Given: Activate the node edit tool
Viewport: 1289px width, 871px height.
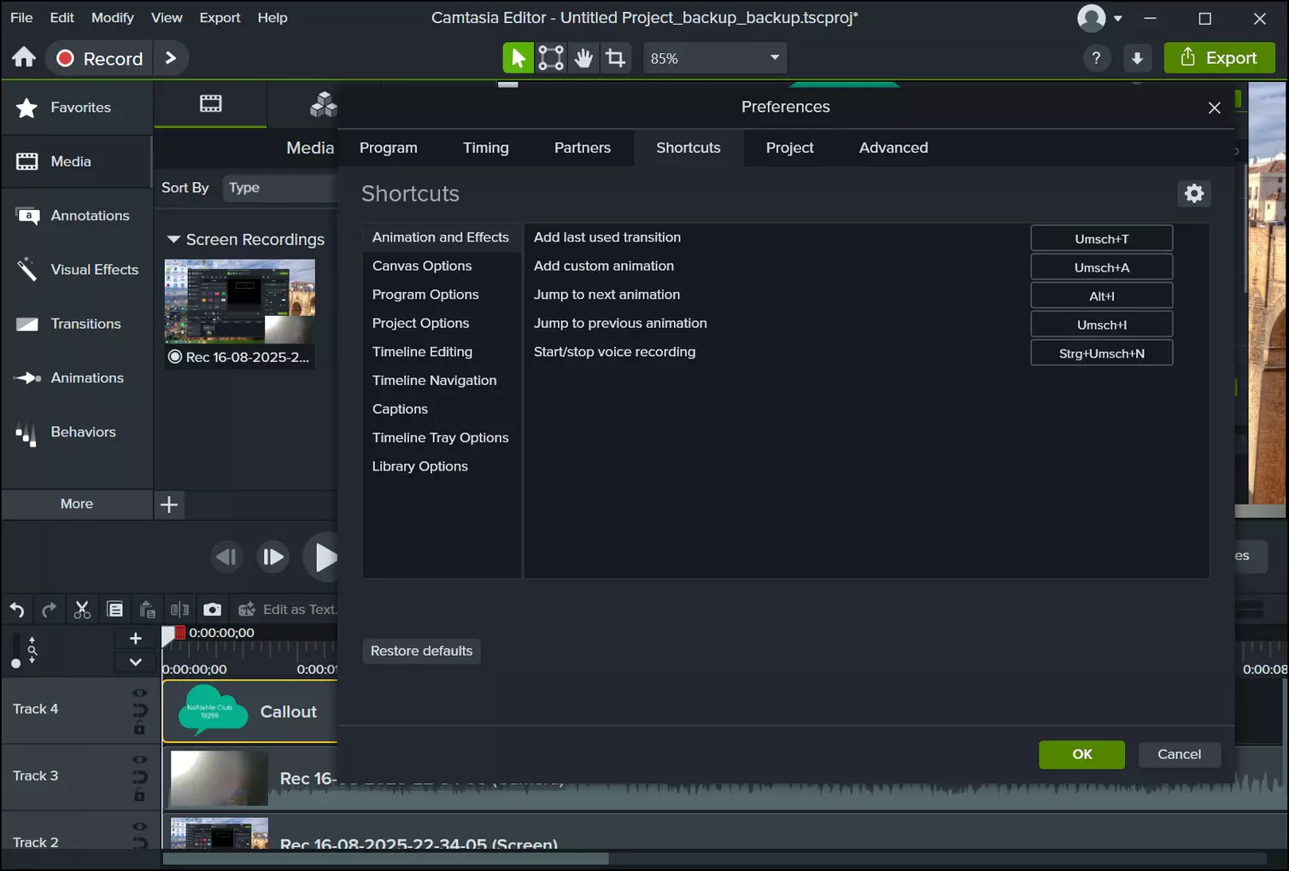Looking at the screenshot, I should [x=551, y=58].
